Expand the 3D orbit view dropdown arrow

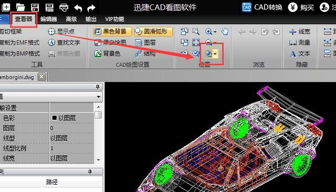(215, 54)
